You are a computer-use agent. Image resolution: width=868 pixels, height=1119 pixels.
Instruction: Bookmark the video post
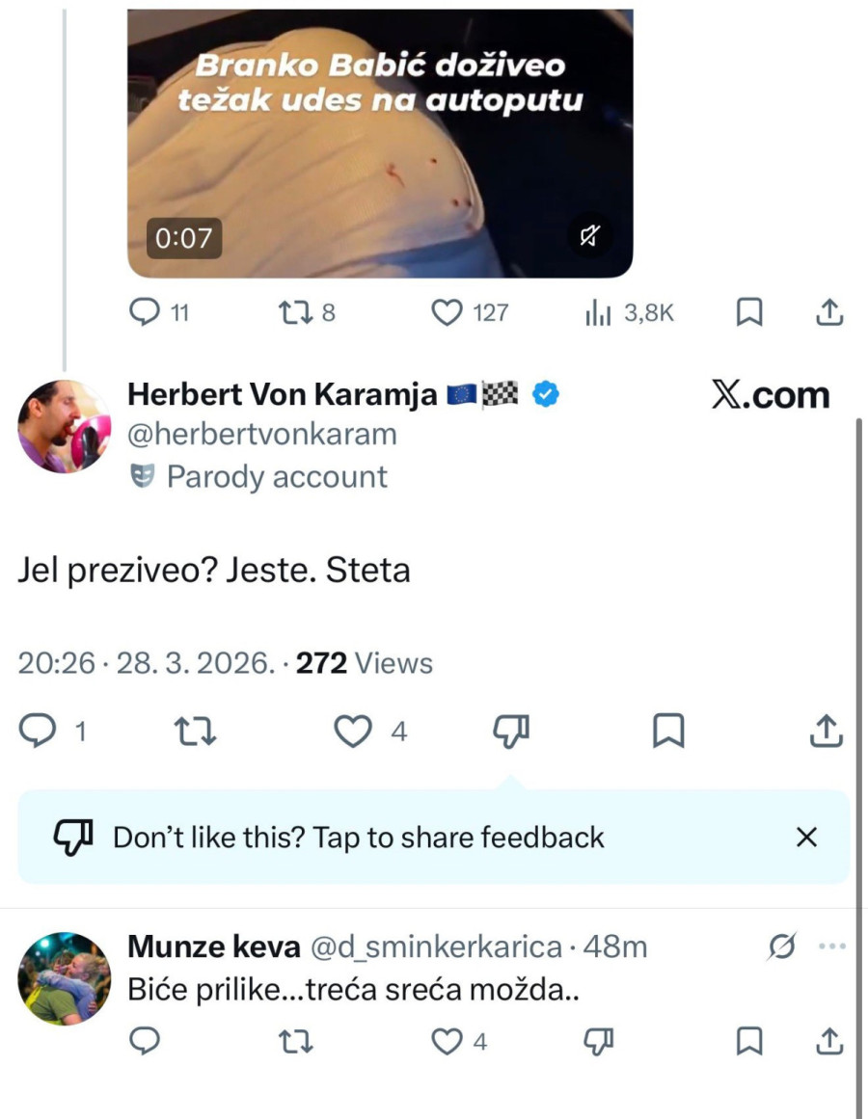pos(749,312)
